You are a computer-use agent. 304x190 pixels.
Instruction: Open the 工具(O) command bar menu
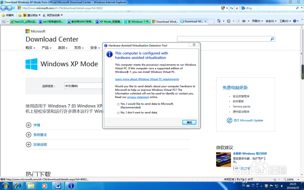click(x=285, y=21)
